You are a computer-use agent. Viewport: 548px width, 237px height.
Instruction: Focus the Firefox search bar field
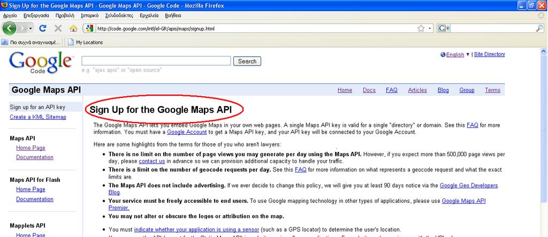click(493, 29)
